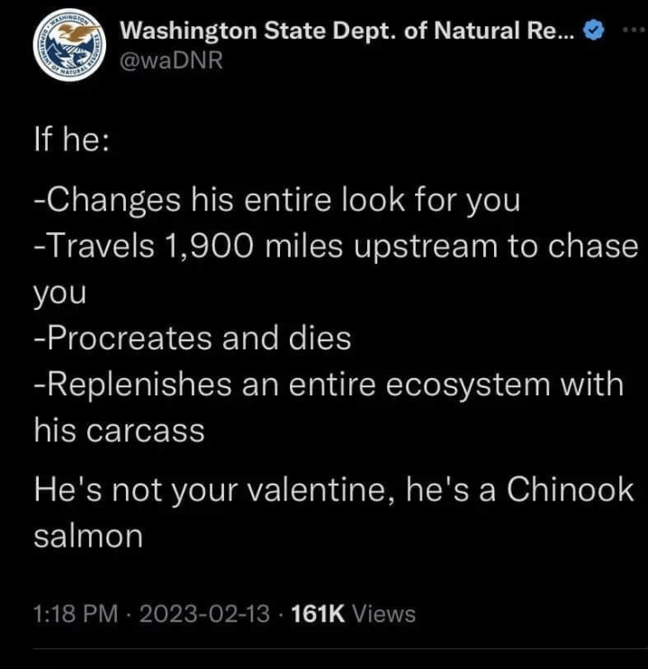Click the word "Chinook" in the tweet
648x669 pixels.
(571, 489)
